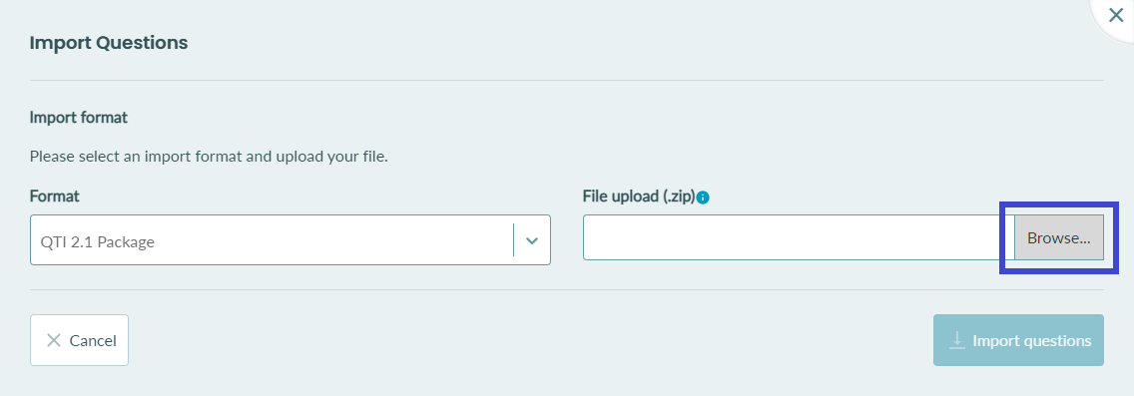Close the Import Questions dialog with X

pos(1116,15)
